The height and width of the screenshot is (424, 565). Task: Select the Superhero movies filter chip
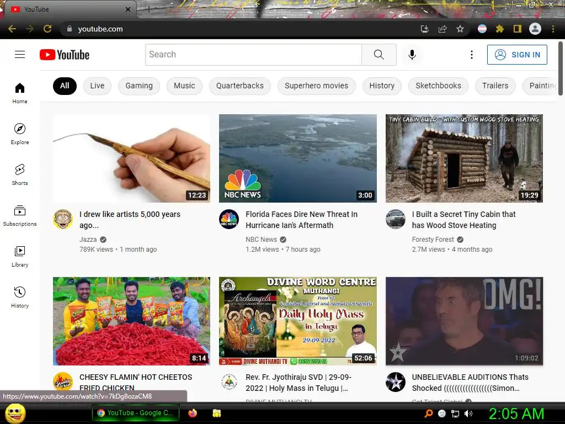pyautogui.click(x=316, y=86)
